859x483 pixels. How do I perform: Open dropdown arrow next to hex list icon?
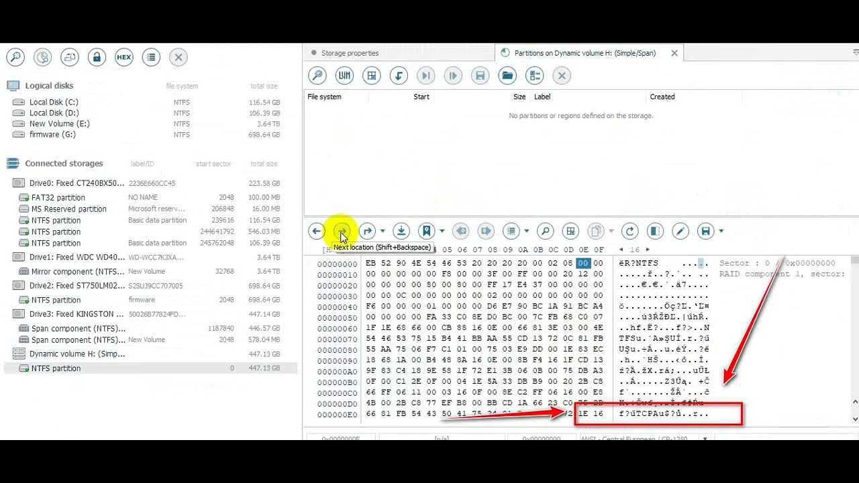526,231
